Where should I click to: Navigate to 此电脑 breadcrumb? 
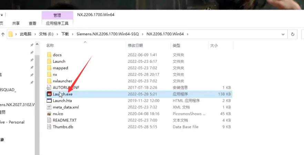pos(26,34)
